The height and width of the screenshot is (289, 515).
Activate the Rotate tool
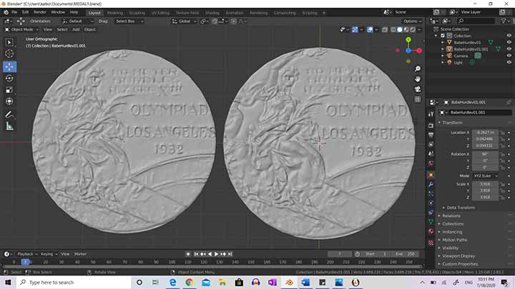click(x=10, y=78)
